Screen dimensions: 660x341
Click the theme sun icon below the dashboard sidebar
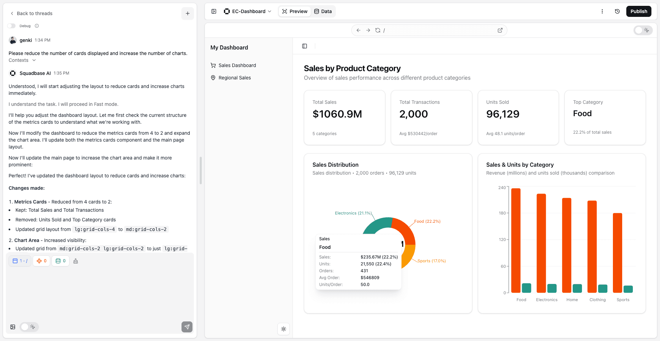[283, 329]
